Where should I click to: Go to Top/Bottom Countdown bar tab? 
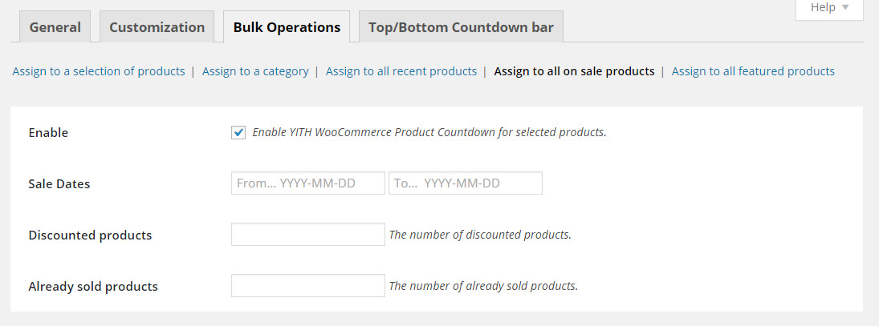[461, 27]
